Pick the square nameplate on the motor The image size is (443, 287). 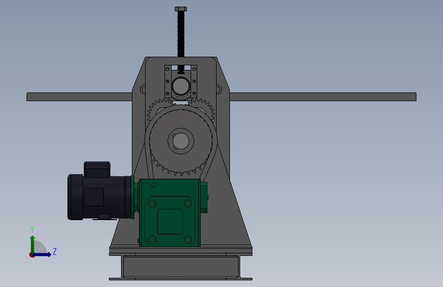click(x=94, y=197)
